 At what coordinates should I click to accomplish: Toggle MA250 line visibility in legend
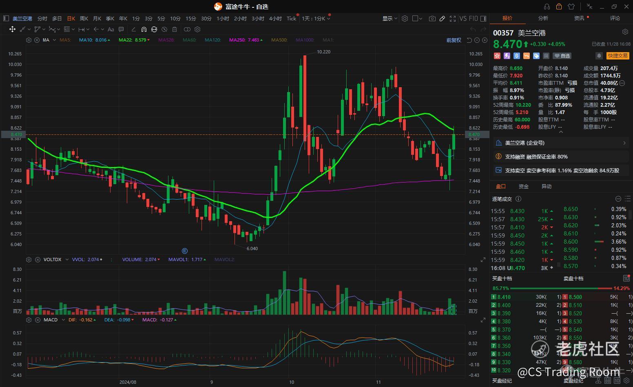(x=246, y=40)
